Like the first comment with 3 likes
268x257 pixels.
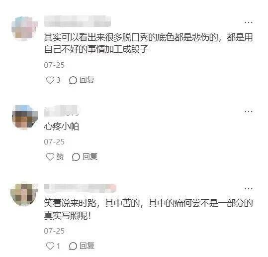coord(50,80)
